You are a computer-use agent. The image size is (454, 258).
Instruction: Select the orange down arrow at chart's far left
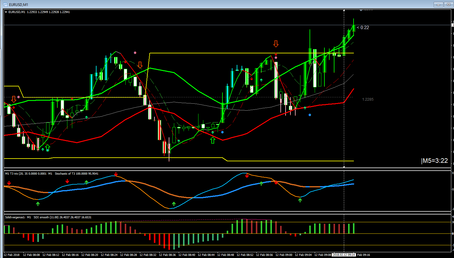point(14,99)
